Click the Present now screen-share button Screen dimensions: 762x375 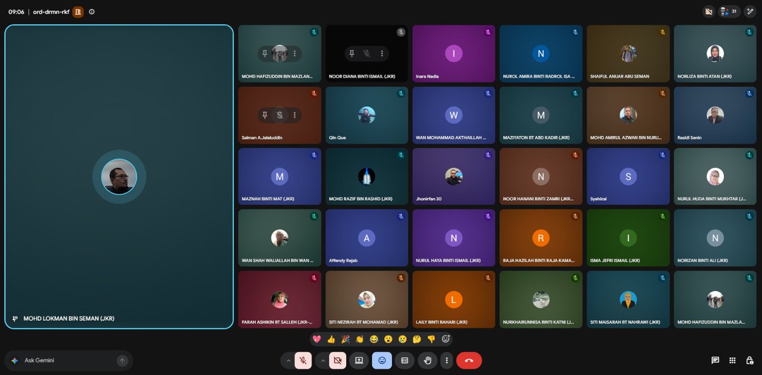tap(359, 360)
